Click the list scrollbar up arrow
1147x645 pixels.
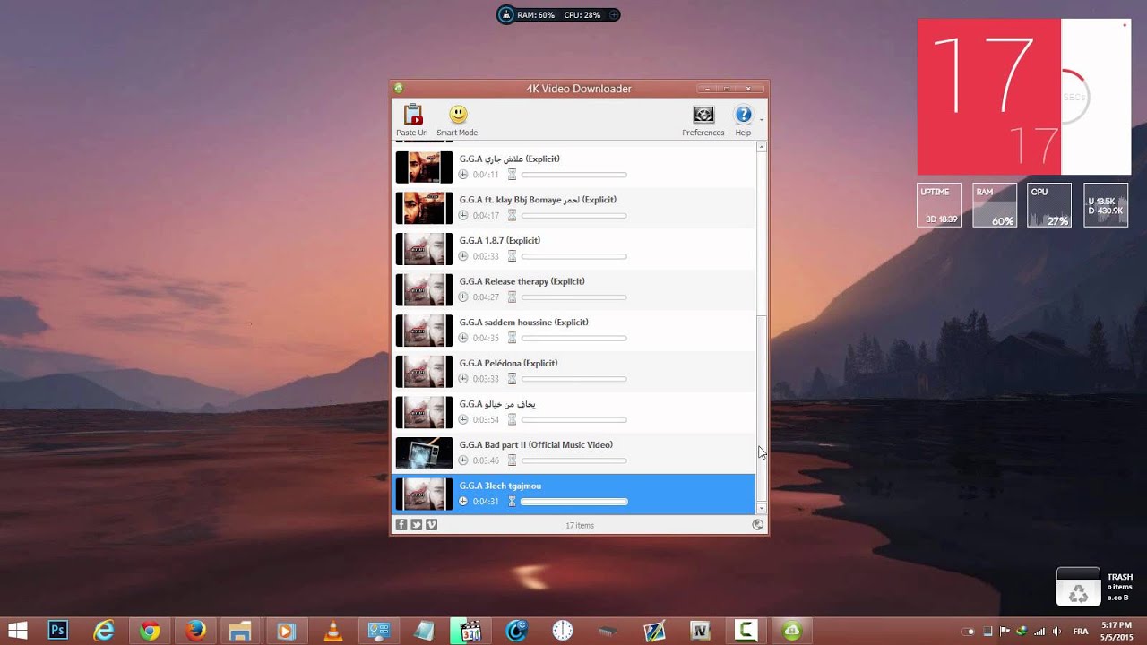pos(762,147)
